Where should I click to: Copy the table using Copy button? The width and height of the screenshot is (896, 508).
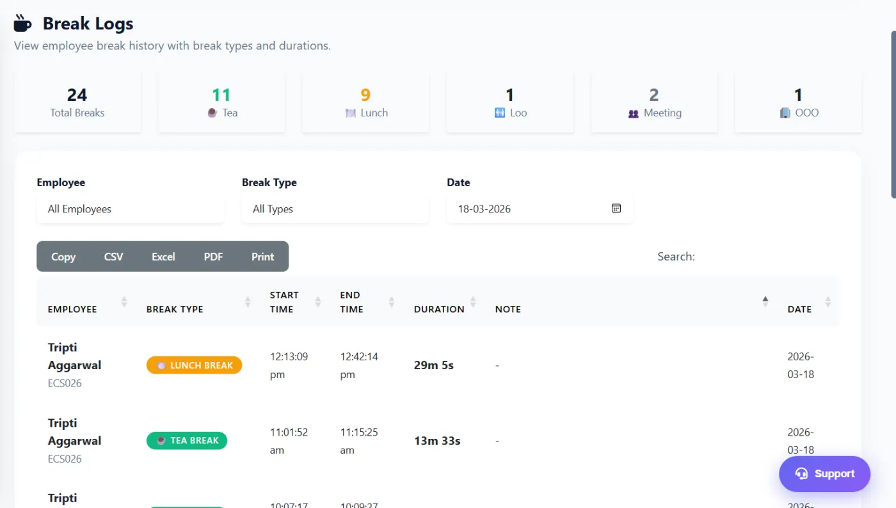pyautogui.click(x=63, y=257)
